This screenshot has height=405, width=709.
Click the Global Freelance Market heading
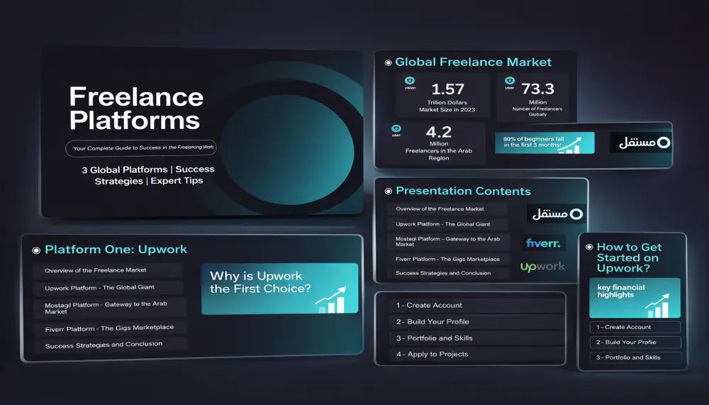pos(473,62)
